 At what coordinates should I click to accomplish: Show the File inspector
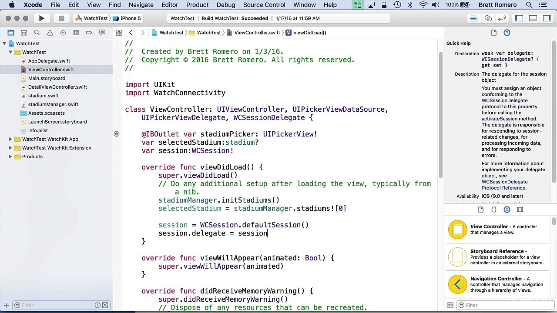[x=494, y=33]
